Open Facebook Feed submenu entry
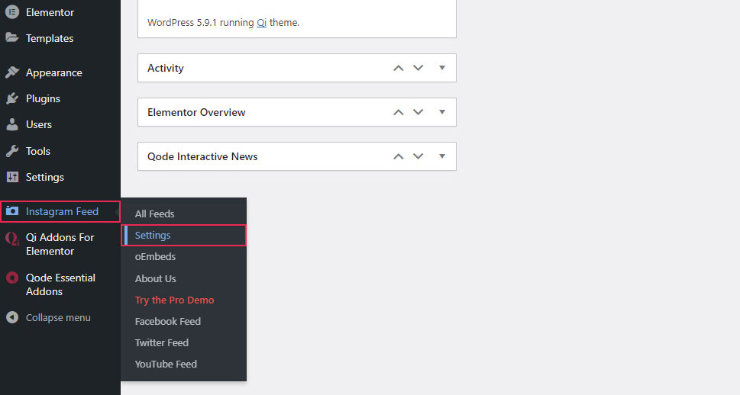 (167, 322)
